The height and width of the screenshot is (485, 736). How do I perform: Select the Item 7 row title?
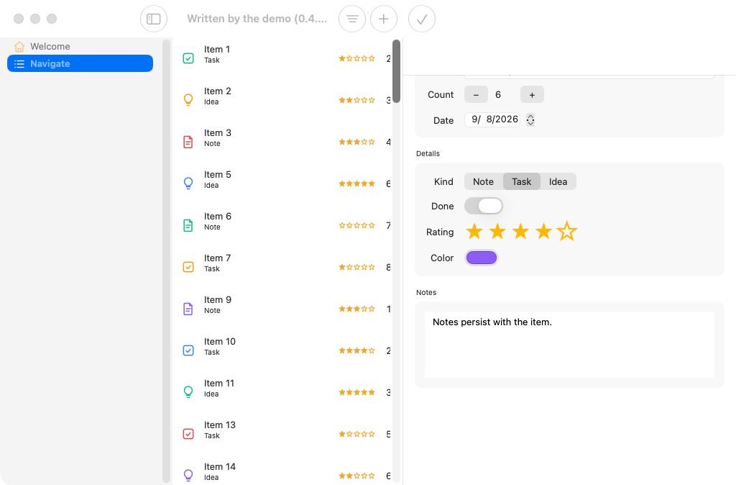(217, 258)
